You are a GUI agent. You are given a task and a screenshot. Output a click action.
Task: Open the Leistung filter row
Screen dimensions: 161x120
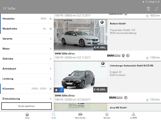[27, 79]
